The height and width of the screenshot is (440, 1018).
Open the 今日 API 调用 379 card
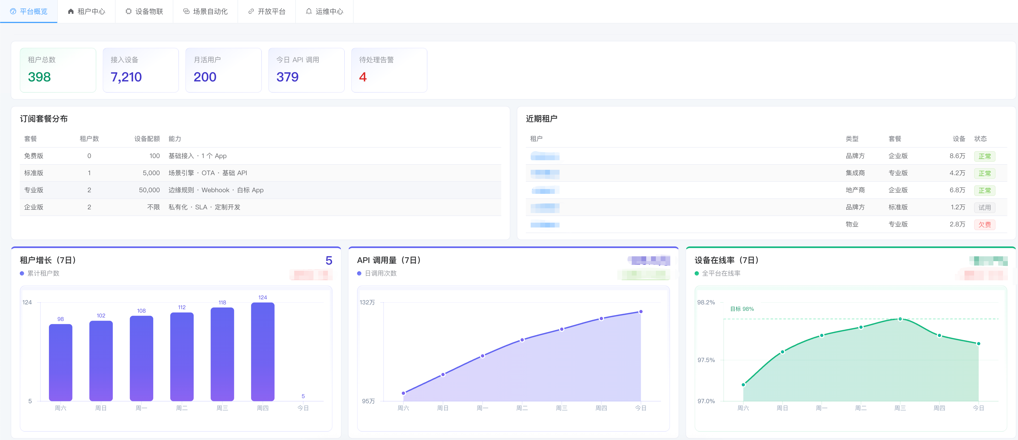(x=306, y=70)
